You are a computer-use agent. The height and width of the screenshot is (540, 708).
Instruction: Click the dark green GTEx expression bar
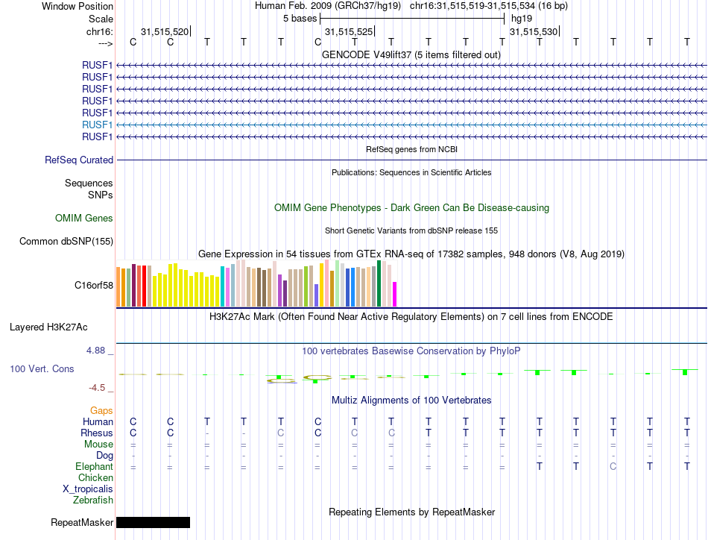tap(379, 283)
